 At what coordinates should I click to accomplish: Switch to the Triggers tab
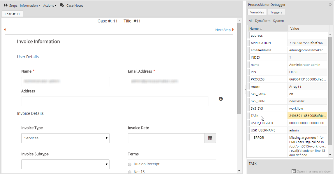click(276, 12)
